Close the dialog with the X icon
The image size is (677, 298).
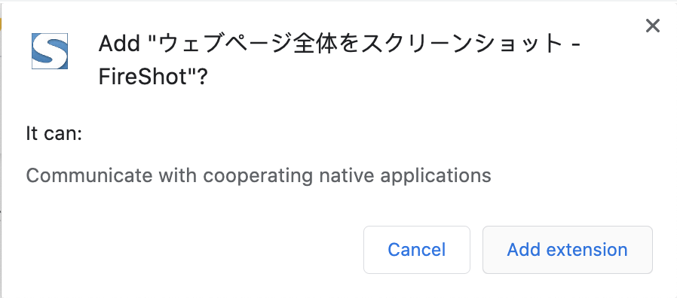[652, 26]
